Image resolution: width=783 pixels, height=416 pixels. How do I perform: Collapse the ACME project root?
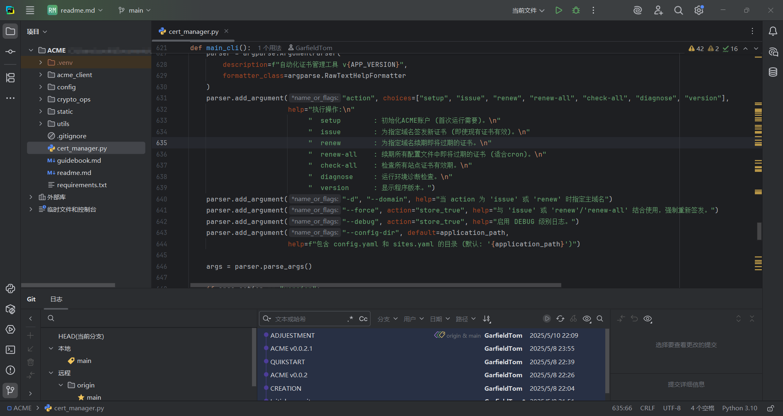pyautogui.click(x=31, y=50)
